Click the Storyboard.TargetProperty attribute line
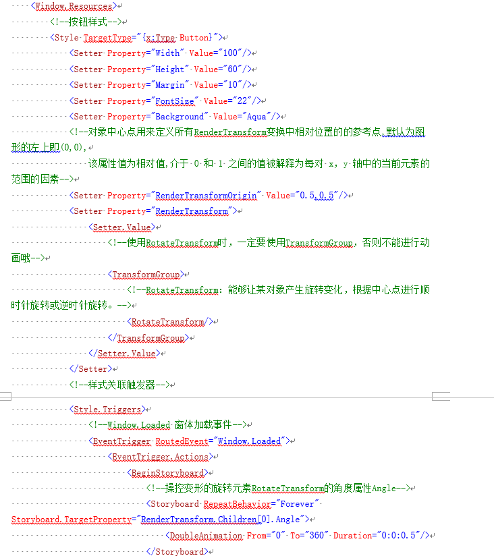Viewport: 494px width, 558px height. 160,520
